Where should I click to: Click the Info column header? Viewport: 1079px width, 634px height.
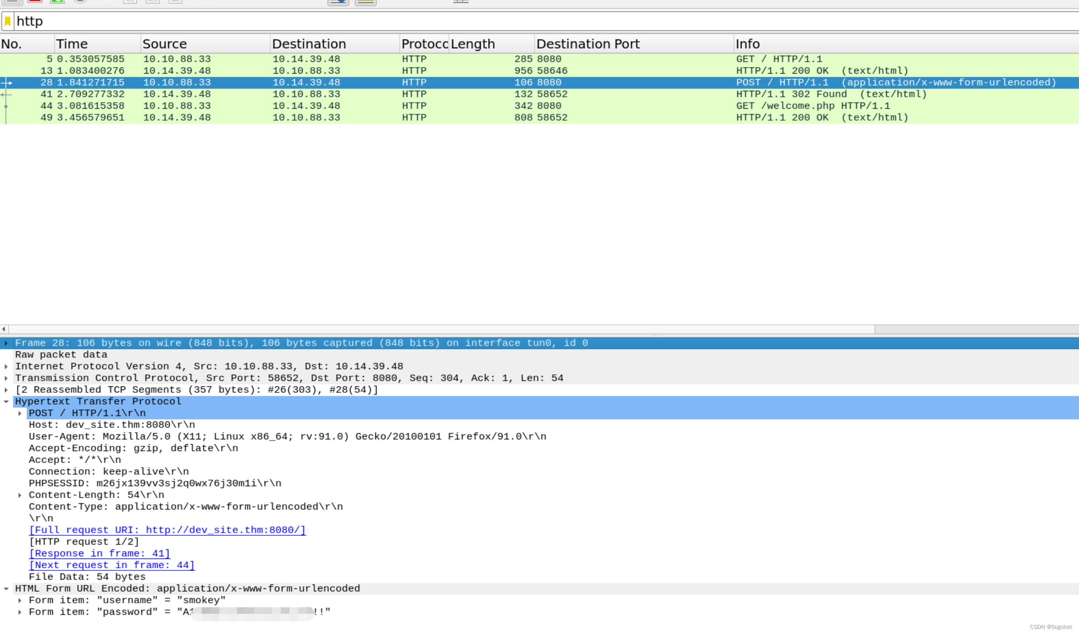906,44
